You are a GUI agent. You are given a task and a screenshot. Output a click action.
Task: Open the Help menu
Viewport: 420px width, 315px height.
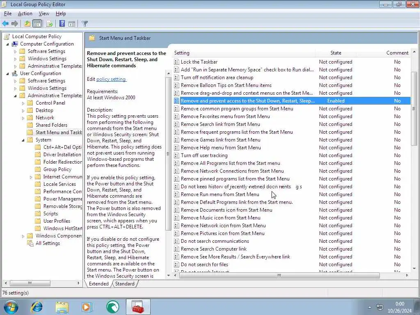[x=61, y=14]
